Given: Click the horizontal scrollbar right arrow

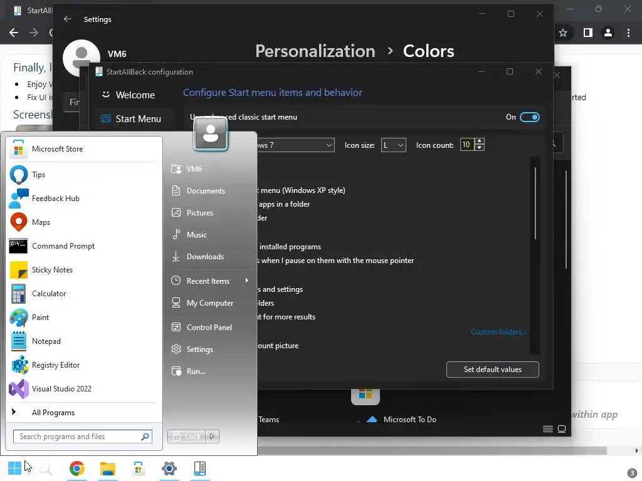Looking at the screenshot, I should point(636,450).
